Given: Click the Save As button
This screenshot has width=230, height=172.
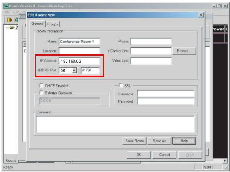Looking at the screenshot, I should pyautogui.click(x=159, y=141).
